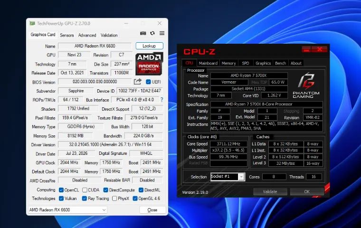Image resolution: width=361 pixels, height=228 pixels.
Task: Switch to the GPU-Z Sensors tab
Action: (67, 35)
